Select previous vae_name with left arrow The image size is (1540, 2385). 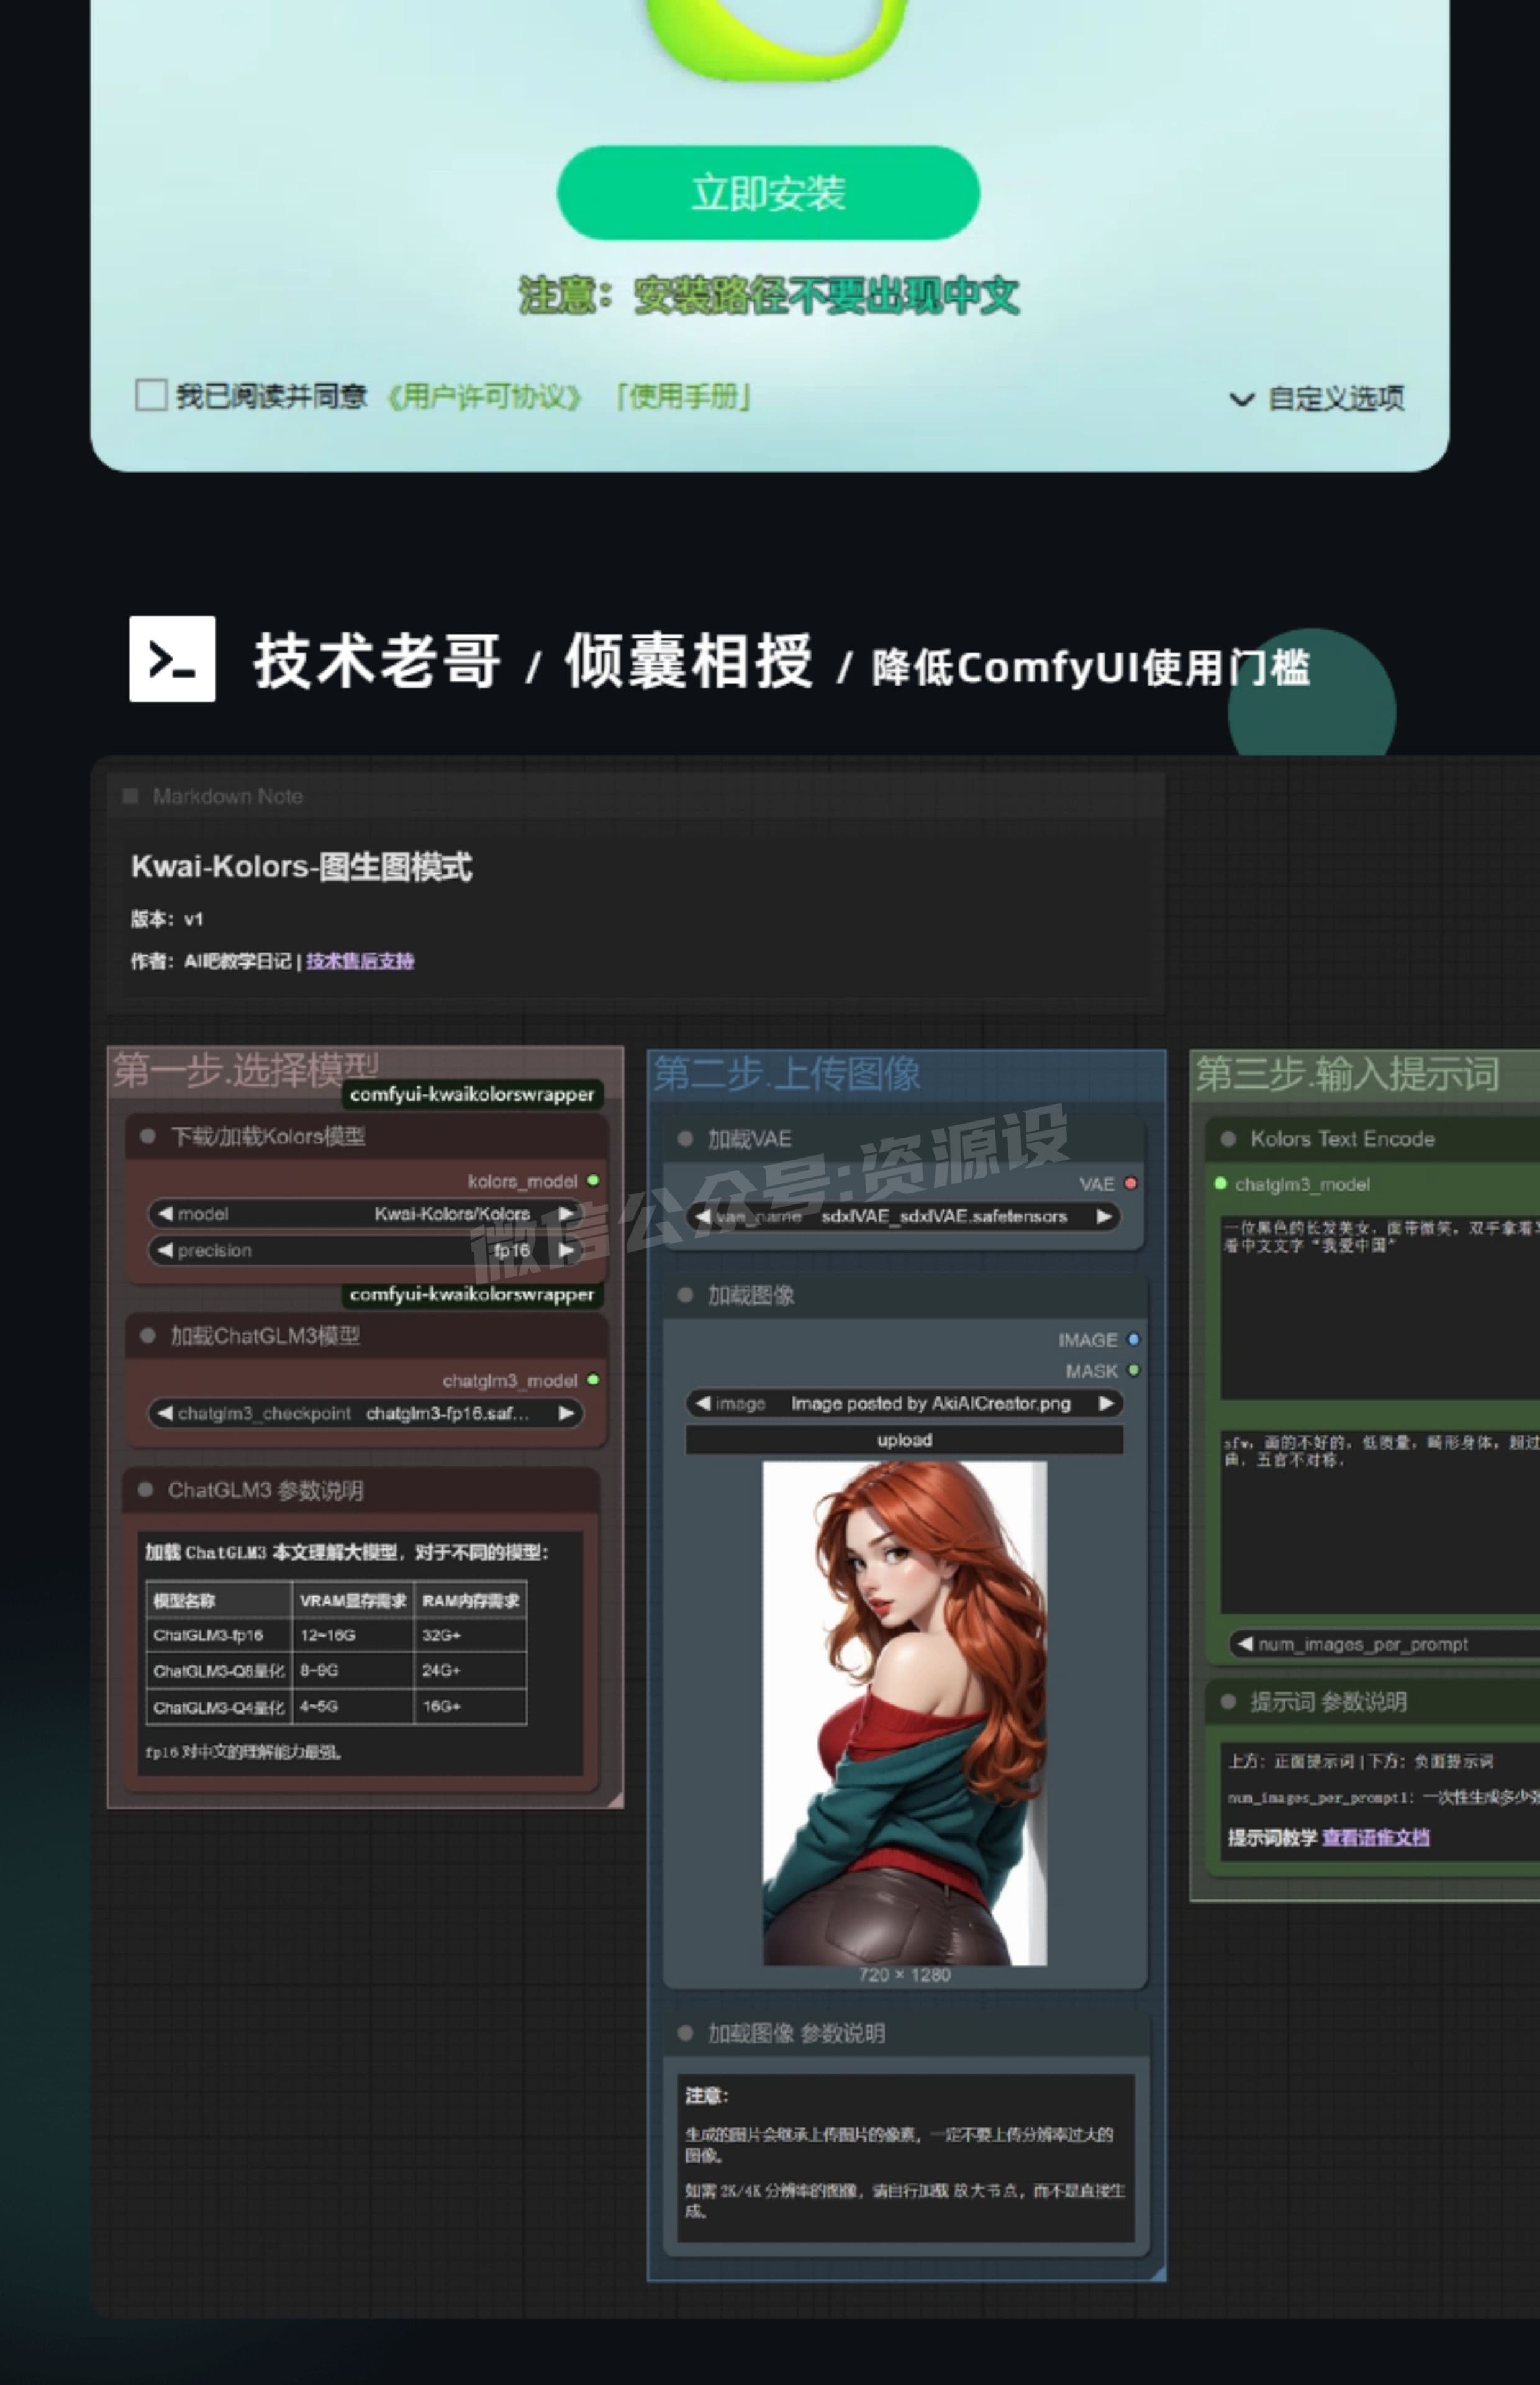click(703, 1217)
